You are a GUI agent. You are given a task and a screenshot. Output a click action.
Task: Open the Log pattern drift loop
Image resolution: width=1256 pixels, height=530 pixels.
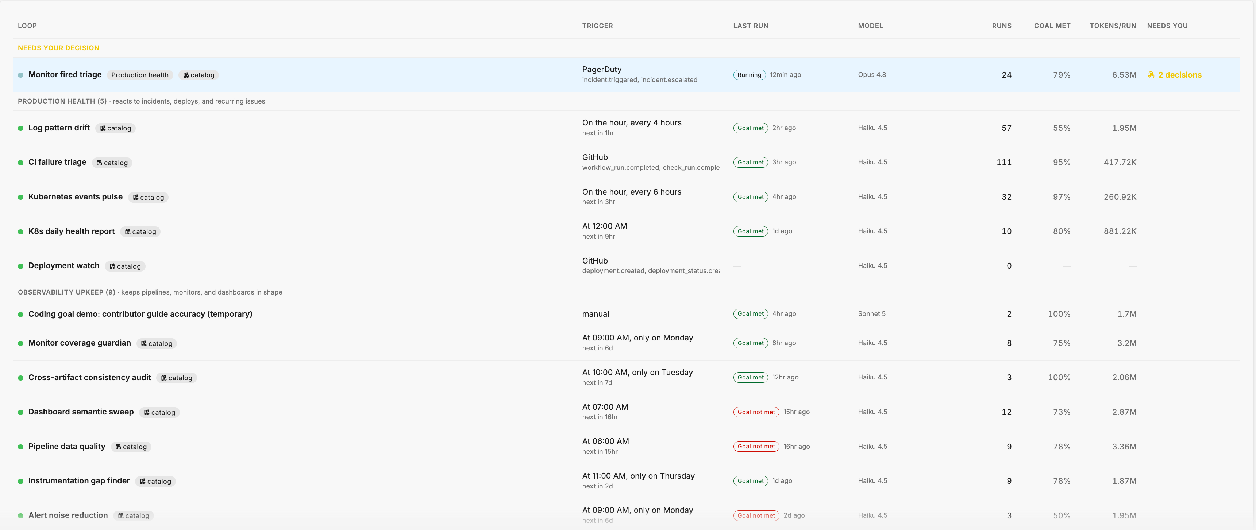59,128
